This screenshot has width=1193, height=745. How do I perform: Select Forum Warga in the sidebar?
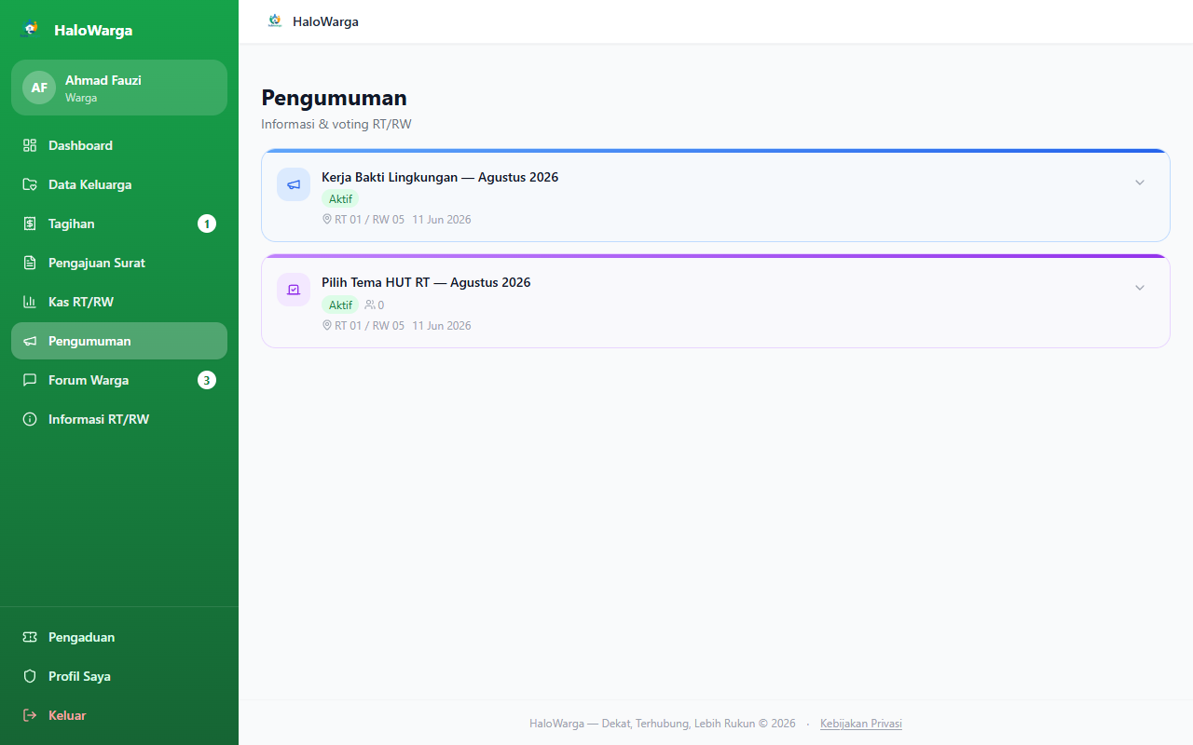(x=119, y=380)
